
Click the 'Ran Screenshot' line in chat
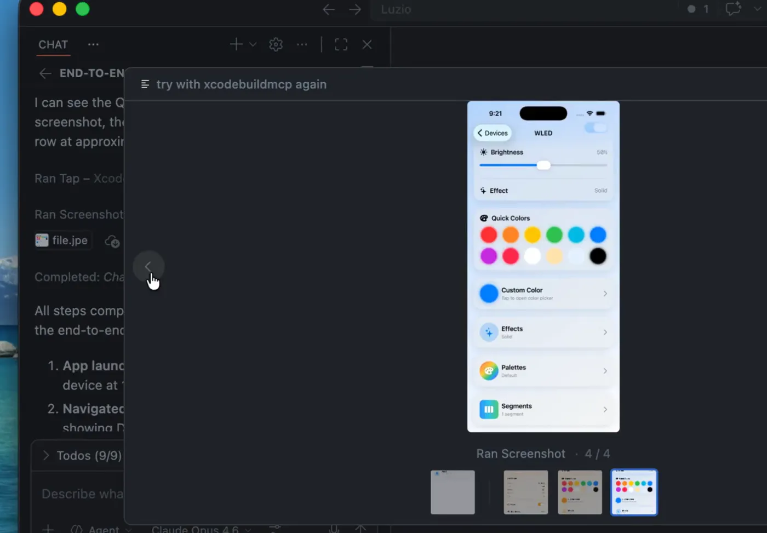79,215
